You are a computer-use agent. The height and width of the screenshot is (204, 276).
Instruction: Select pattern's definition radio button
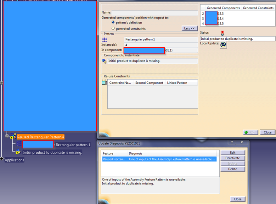click(x=113, y=22)
